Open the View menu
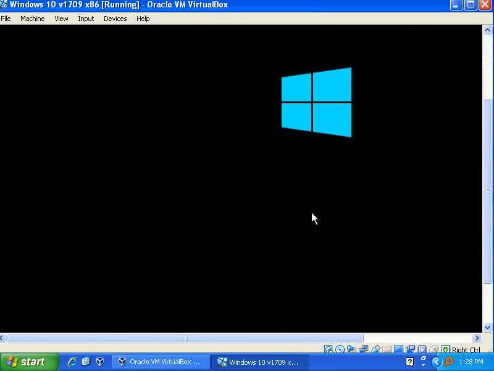This screenshot has width=494, height=371. pyautogui.click(x=61, y=19)
